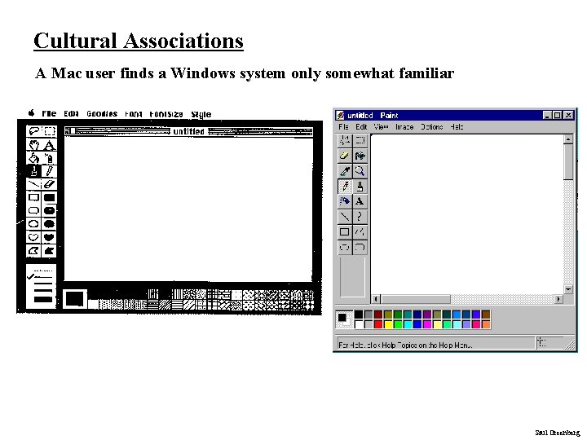Choose the filled Rectangle tool in MacPaint
The width and height of the screenshot is (587, 440).
pos(49,197)
